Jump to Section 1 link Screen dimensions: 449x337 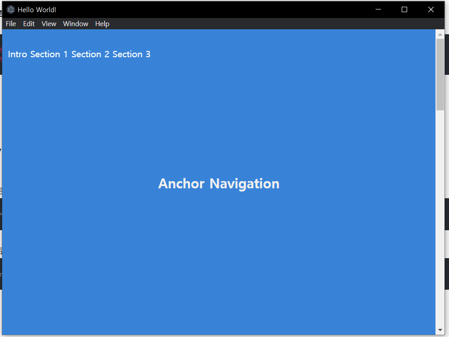click(x=49, y=54)
